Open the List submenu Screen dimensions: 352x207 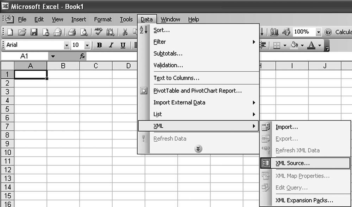point(199,114)
